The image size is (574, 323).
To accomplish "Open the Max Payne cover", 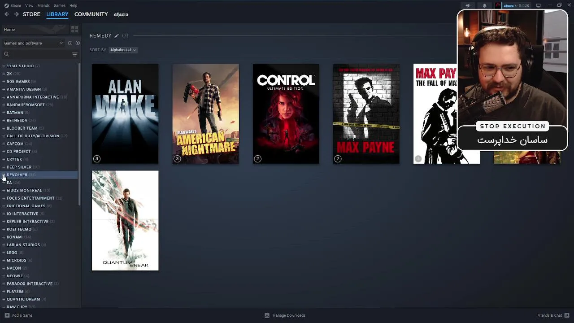I will pos(366,114).
